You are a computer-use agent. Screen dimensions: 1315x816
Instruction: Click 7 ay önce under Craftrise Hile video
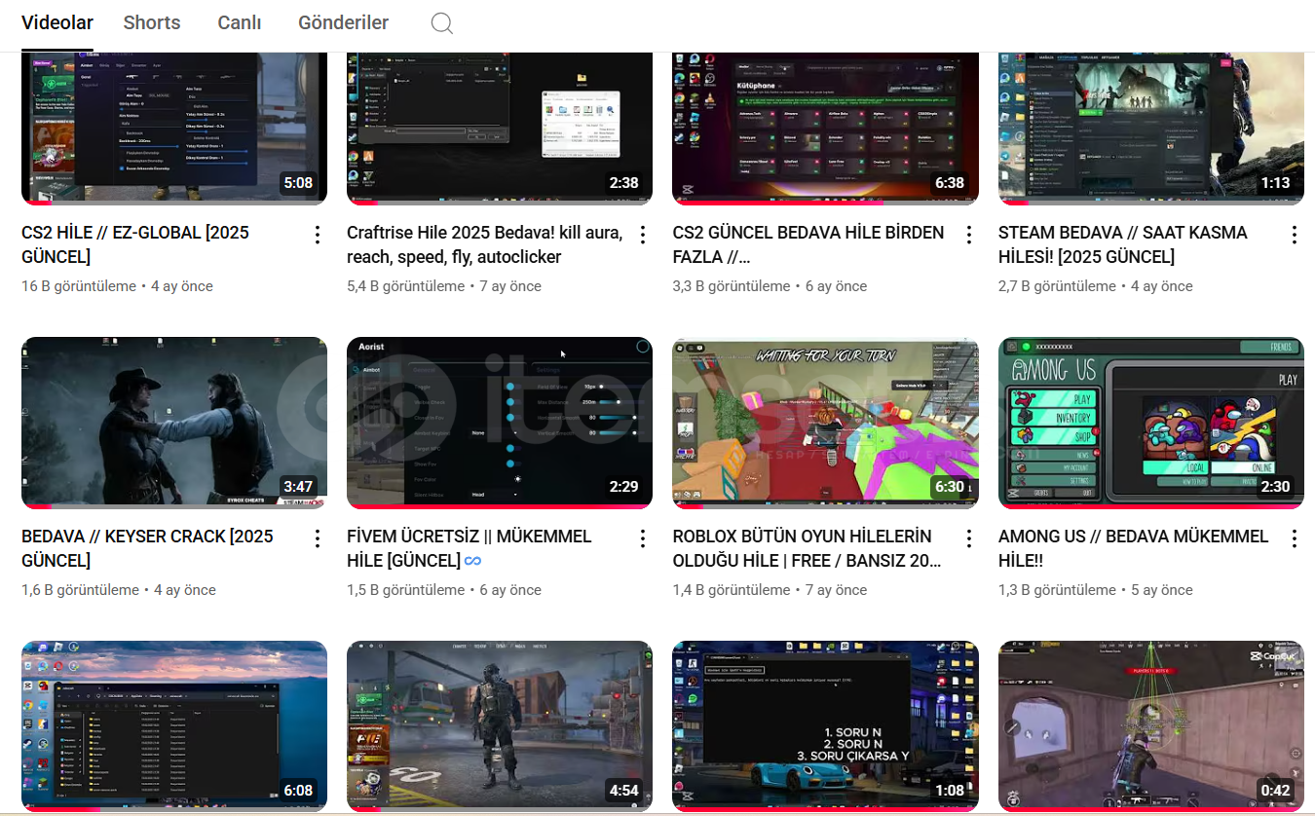[509, 286]
